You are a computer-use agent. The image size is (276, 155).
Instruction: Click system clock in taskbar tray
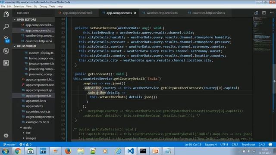point(265,151)
